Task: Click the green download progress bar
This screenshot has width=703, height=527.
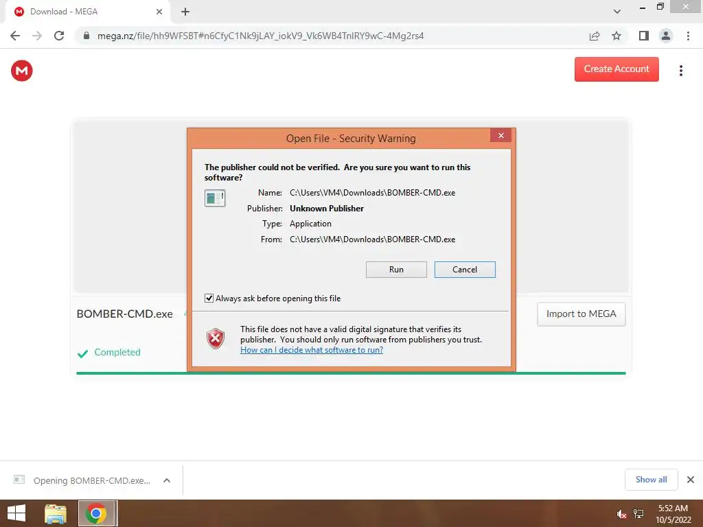Action: point(351,373)
